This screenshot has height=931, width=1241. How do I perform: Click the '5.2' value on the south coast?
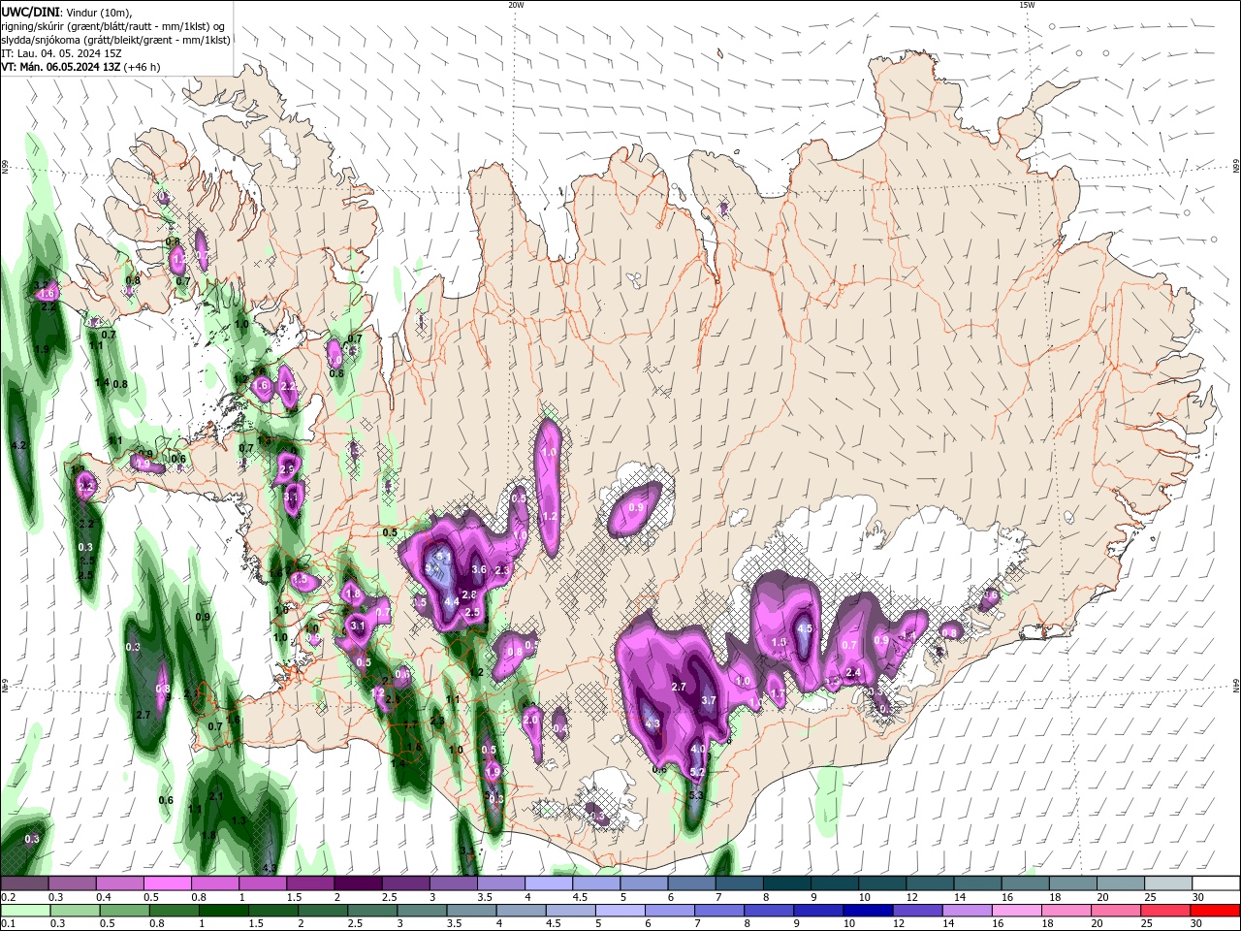697,772
